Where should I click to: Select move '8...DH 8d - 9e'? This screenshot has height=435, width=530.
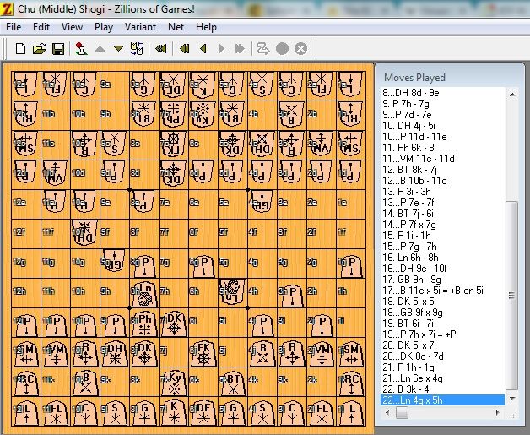click(411, 93)
